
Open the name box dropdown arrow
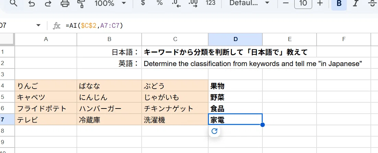point(38,25)
